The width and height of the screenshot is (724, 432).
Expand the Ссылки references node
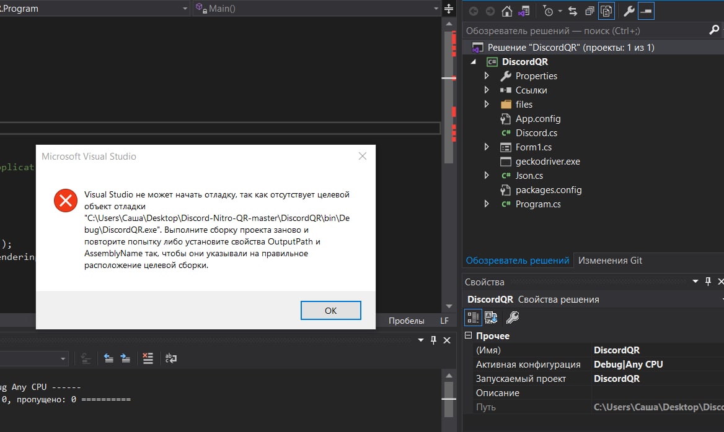pos(486,90)
